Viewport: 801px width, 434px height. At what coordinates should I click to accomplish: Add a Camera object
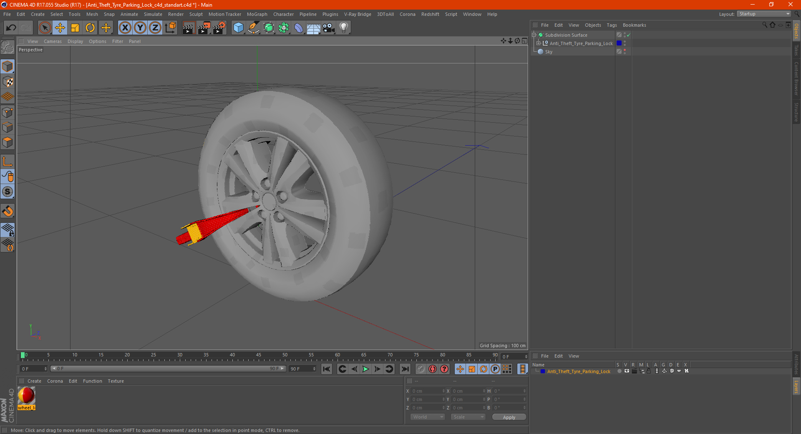coord(328,28)
